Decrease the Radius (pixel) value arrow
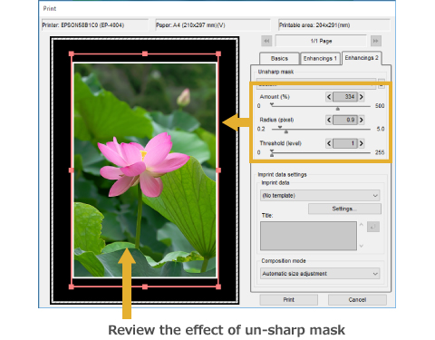 click(x=329, y=120)
